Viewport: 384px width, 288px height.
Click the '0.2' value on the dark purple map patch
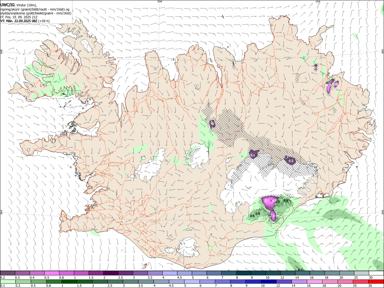(291, 161)
